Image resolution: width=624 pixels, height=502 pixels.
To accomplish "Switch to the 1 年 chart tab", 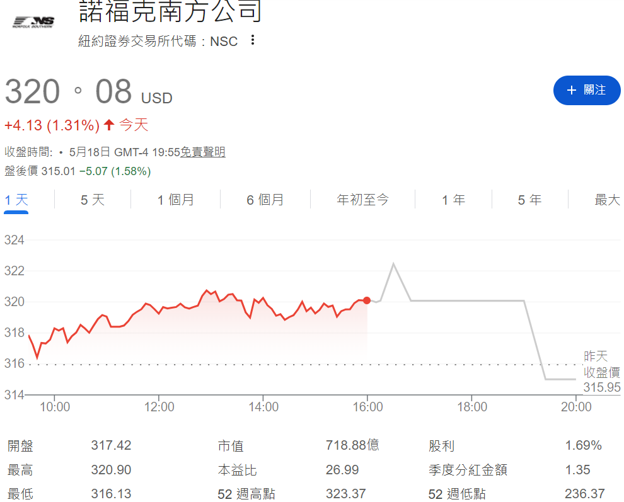I will click(x=453, y=200).
